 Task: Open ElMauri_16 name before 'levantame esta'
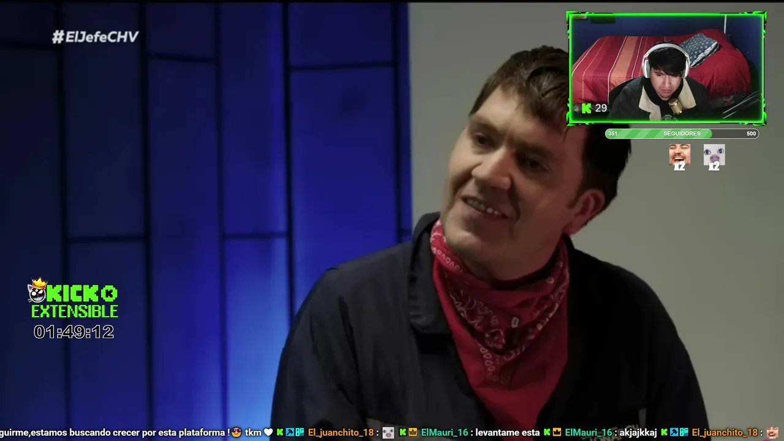point(444,432)
